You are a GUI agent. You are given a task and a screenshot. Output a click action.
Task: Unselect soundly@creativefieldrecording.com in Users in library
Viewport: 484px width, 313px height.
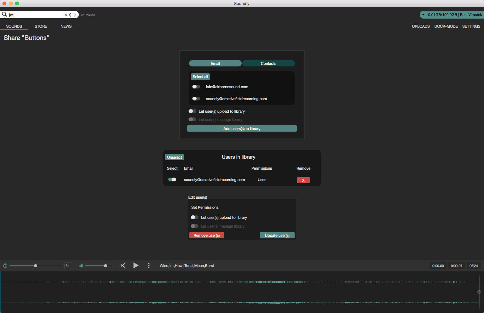[172, 179]
